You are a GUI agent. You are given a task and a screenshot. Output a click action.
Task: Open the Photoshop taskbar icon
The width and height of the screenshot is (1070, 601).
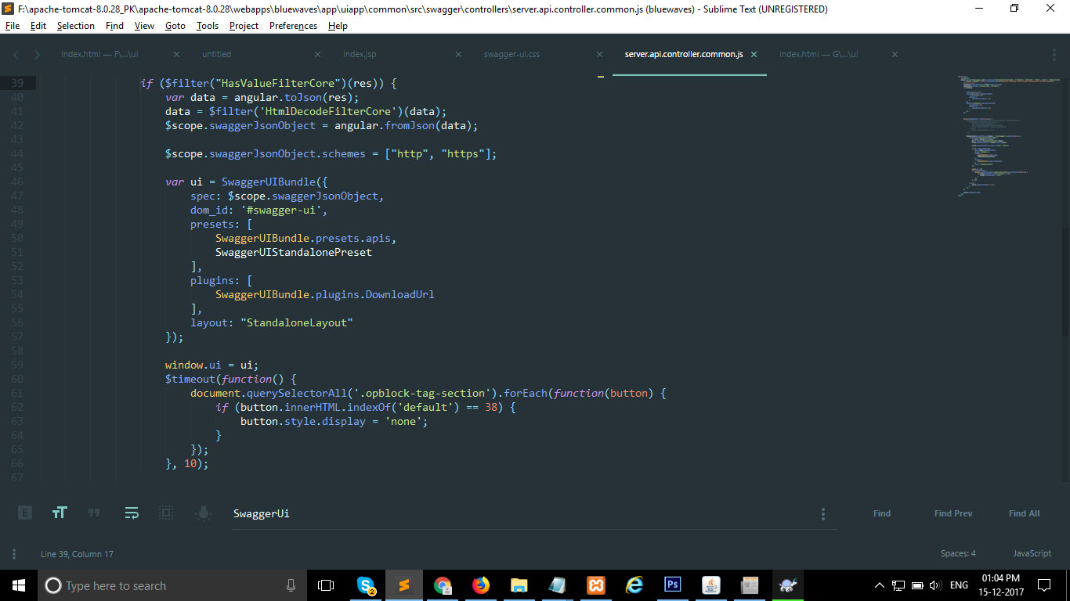pyautogui.click(x=672, y=585)
